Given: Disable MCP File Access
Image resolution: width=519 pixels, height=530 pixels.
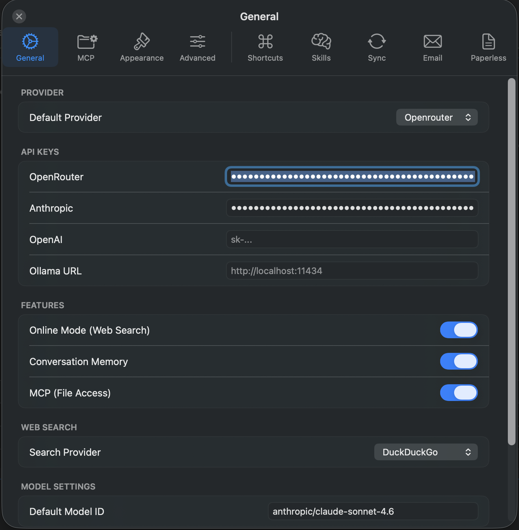Looking at the screenshot, I should pyautogui.click(x=459, y=393).
